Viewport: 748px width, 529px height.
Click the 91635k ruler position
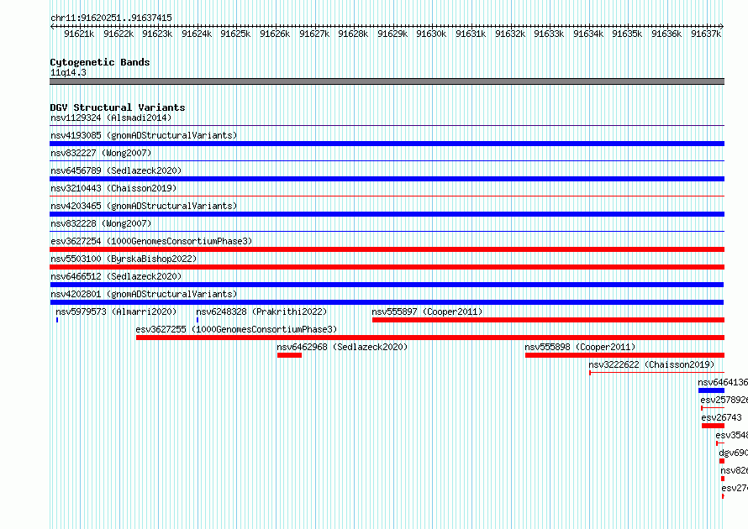click(627, 34)
